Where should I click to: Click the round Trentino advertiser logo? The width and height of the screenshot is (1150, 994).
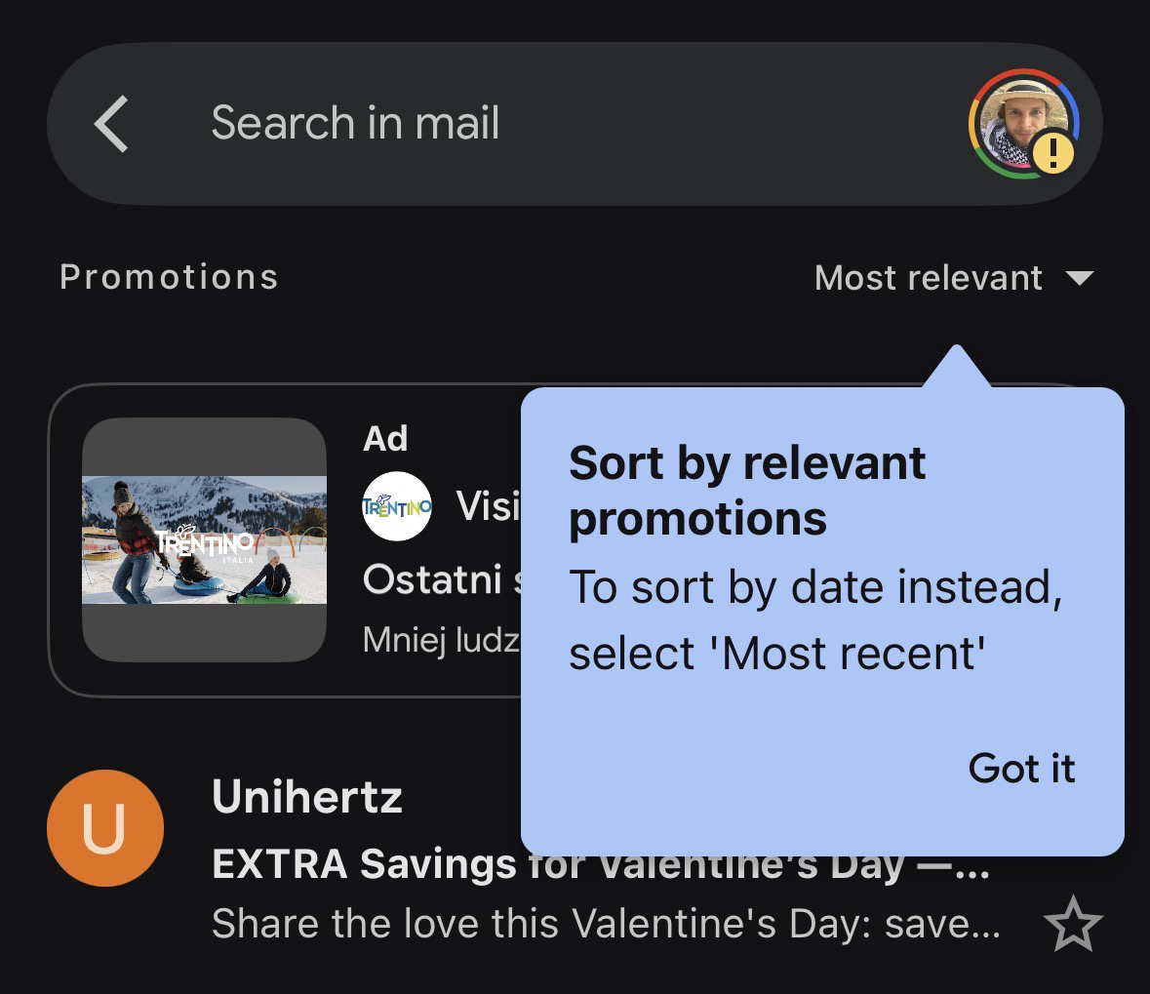coord(397,505)
